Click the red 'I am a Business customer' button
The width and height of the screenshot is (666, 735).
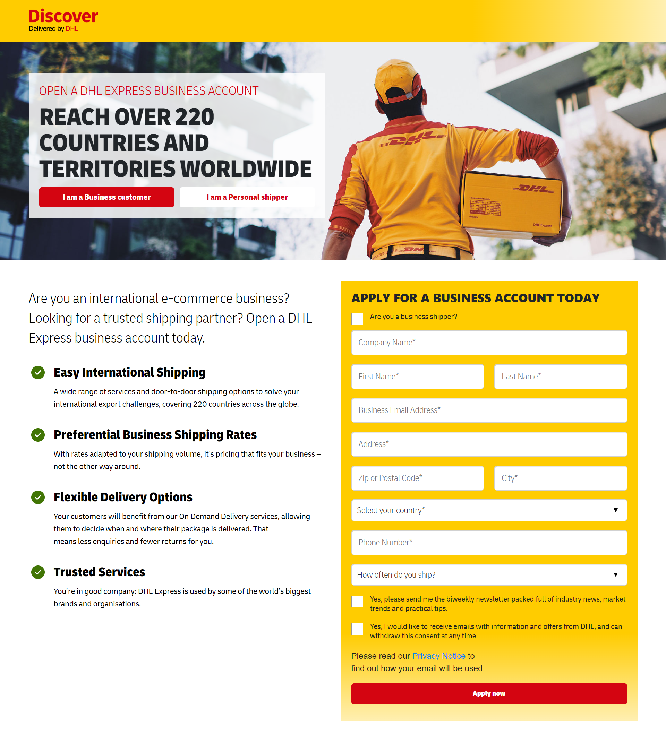pyautogui.click(x=106, y=197)
